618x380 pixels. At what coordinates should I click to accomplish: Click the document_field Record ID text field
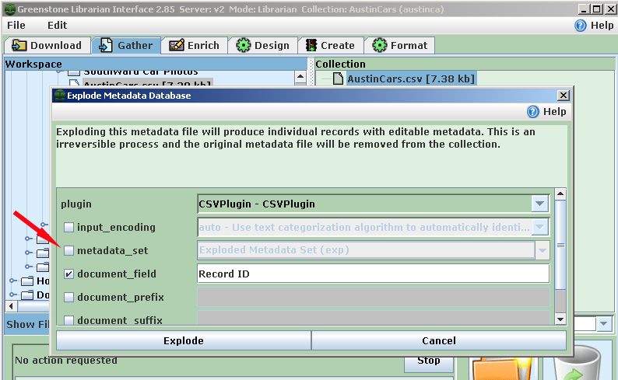pyautogui.click(x=373, y=274)
